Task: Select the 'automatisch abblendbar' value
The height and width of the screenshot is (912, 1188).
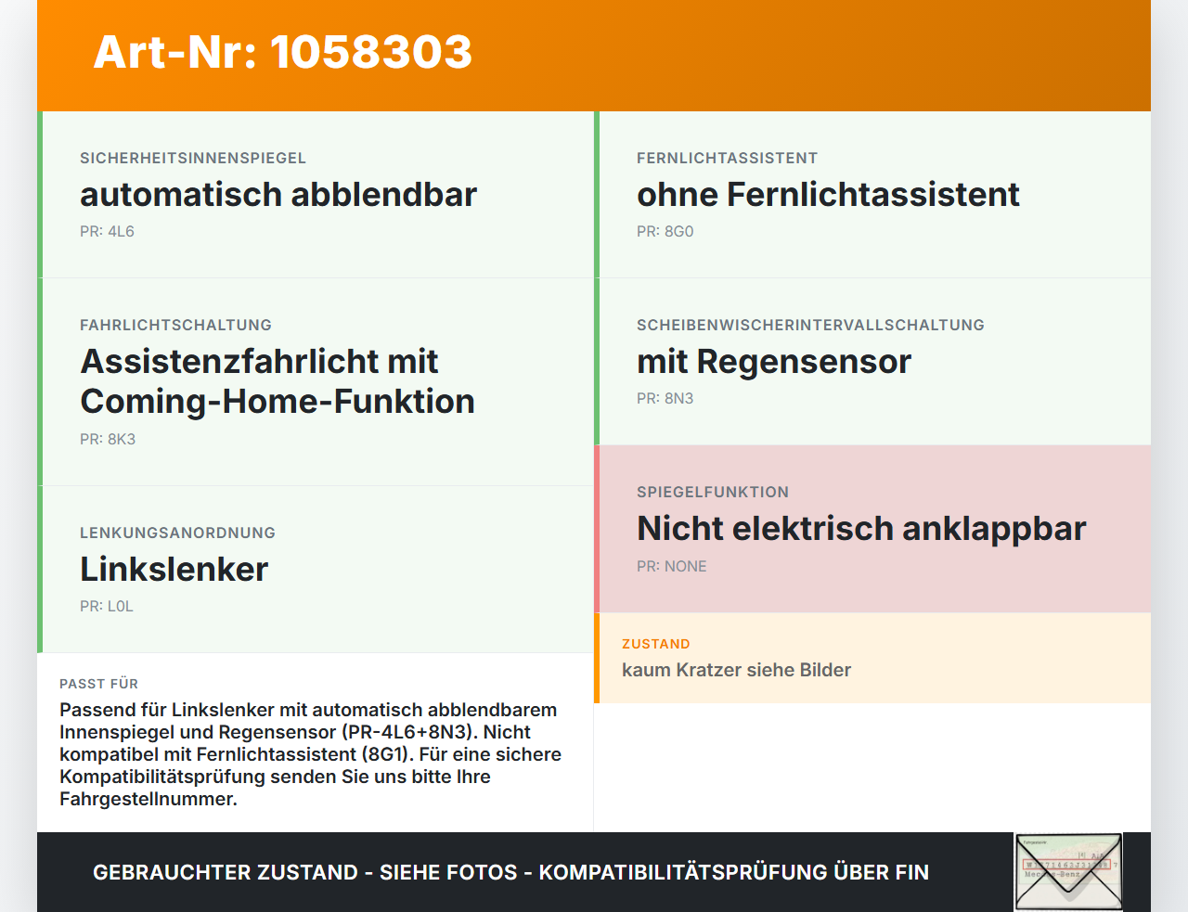Action: pos(278,194)
